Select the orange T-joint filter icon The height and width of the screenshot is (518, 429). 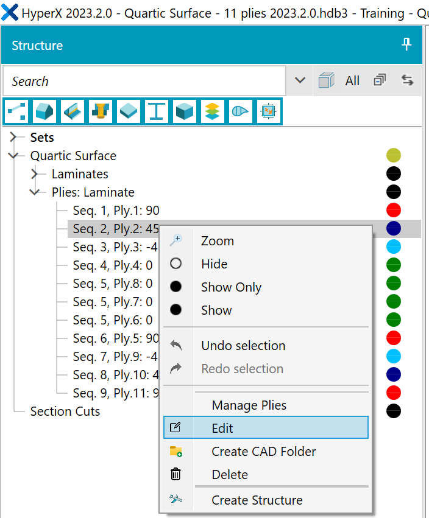[100, 111]
